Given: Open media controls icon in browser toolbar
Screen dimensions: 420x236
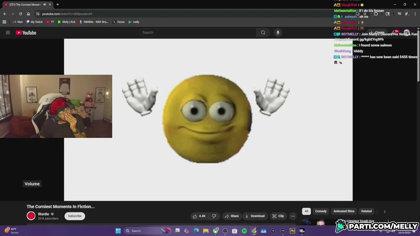Looking at the screenshot, I should click(399, 14).
